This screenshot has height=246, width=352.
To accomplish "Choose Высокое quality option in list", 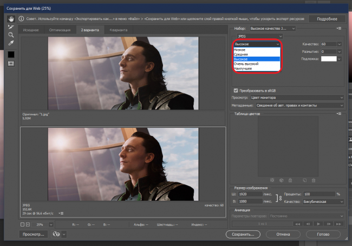I will [257, 59].
